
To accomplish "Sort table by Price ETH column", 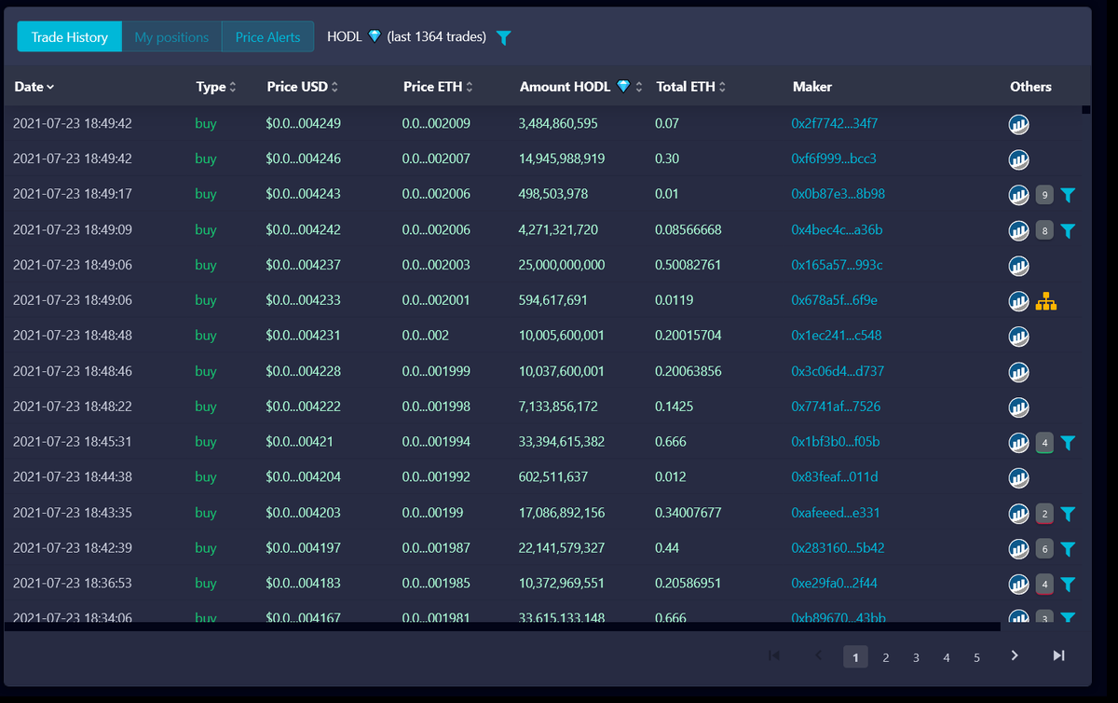I will pyautogui.click(x=439, y=87).
